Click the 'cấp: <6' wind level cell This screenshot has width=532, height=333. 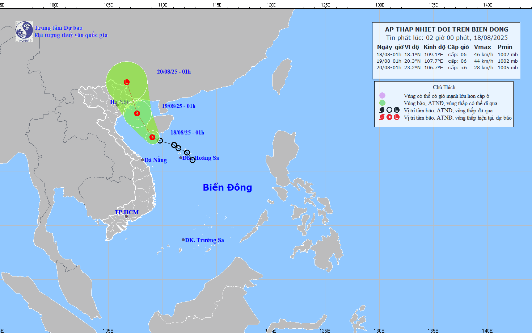coord(457,68)
